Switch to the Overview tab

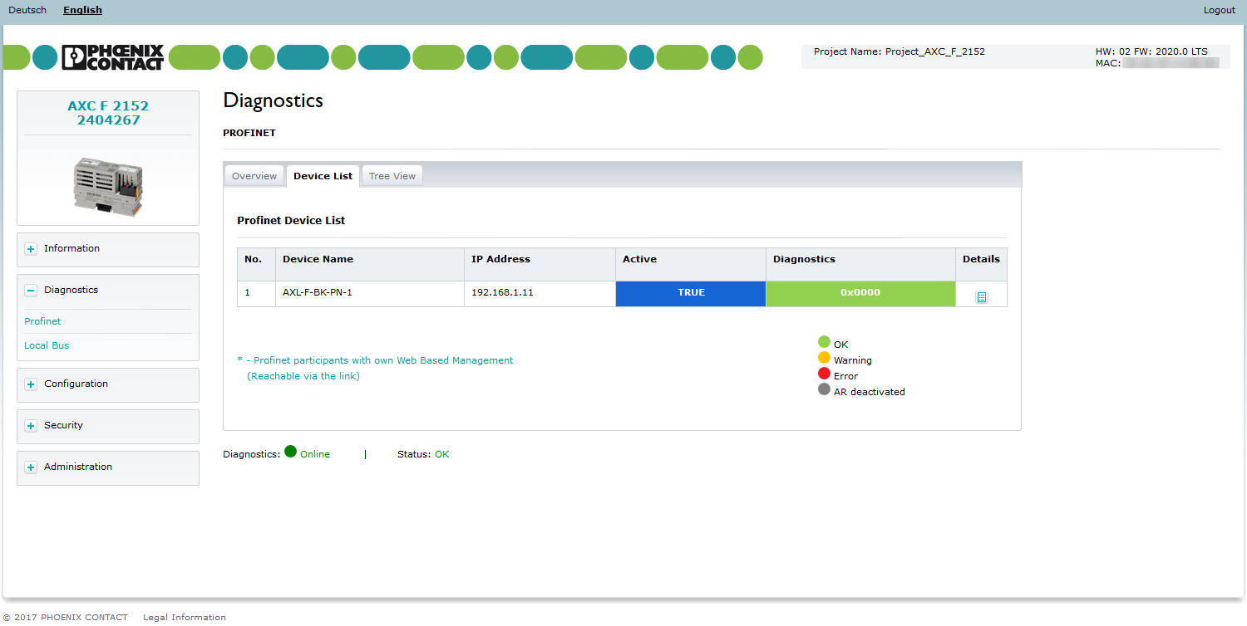254,176
